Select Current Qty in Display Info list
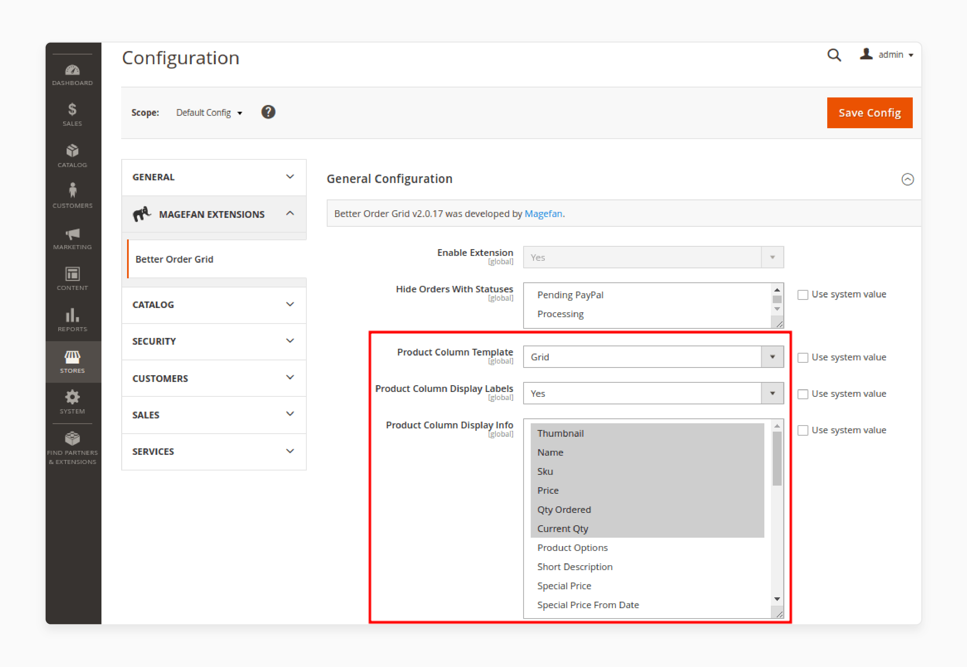The width and height of the screenshot is (967, 667). pos(648,529)
